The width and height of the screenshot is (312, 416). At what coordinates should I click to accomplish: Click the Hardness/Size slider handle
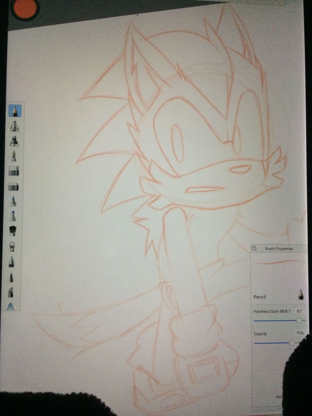coord(299,321)
